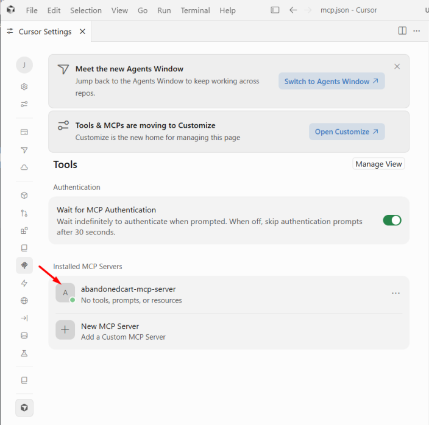Click the plus icon for New MCP Server

65,330
